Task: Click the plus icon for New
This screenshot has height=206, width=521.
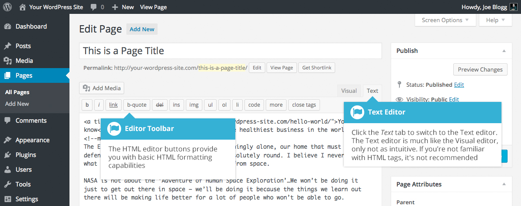Action: click(115, 7)
